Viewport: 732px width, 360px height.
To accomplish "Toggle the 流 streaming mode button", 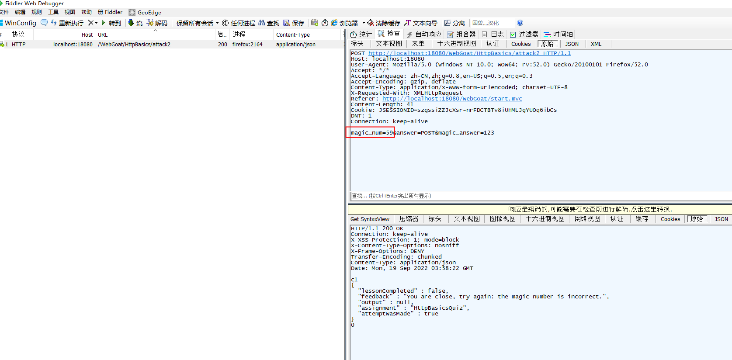I will tap(135, 23).
